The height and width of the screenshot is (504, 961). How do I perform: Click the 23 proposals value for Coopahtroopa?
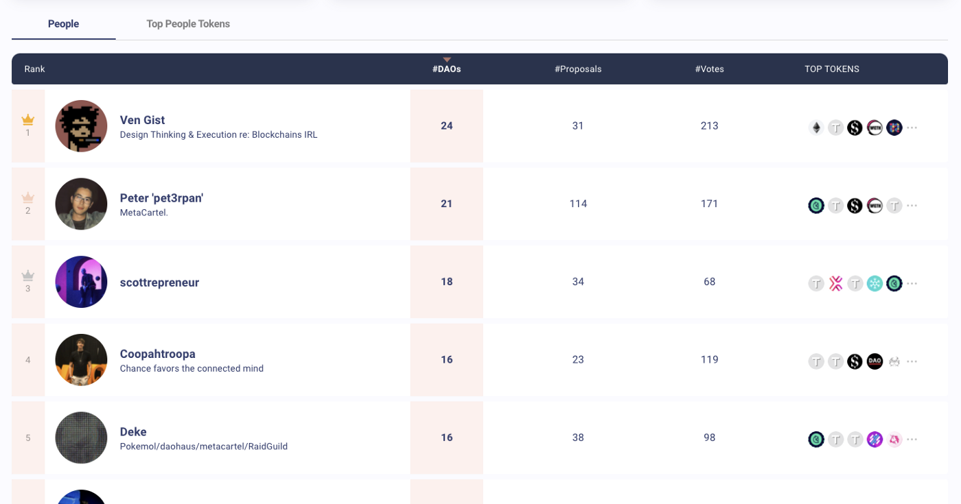(578, 359)
